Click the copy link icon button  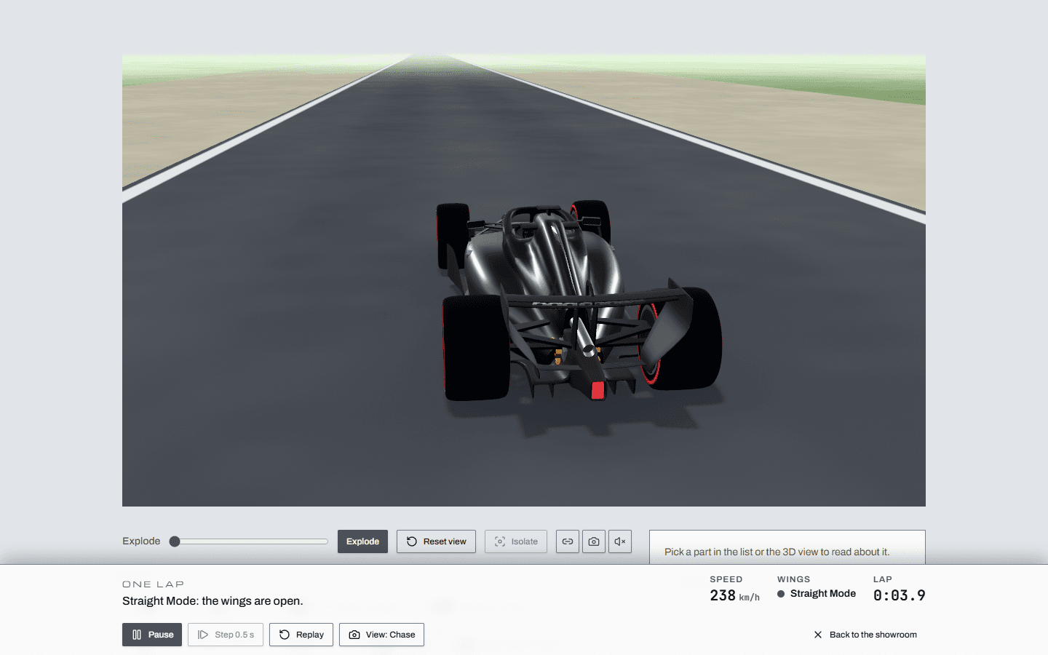(x=568, y=541)
